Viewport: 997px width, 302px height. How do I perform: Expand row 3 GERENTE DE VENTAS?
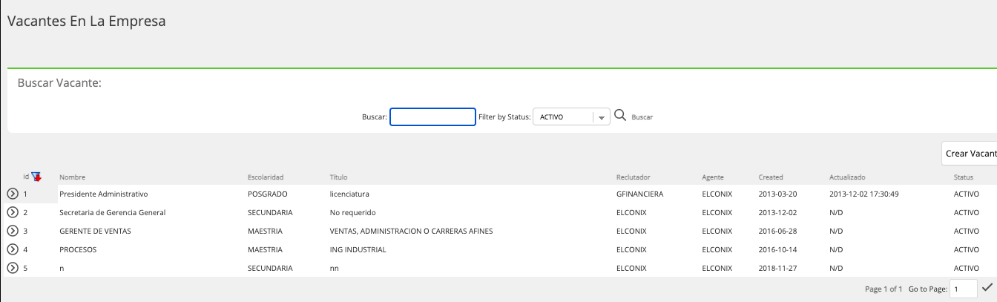(13, 231)
